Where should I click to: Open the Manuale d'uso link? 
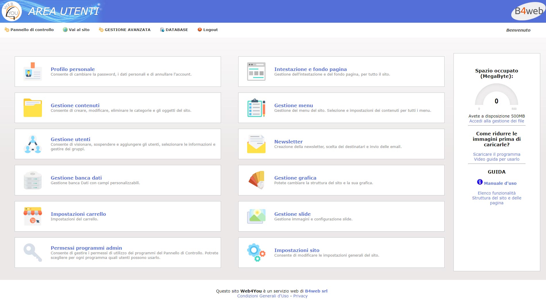(x=500, y=183)
